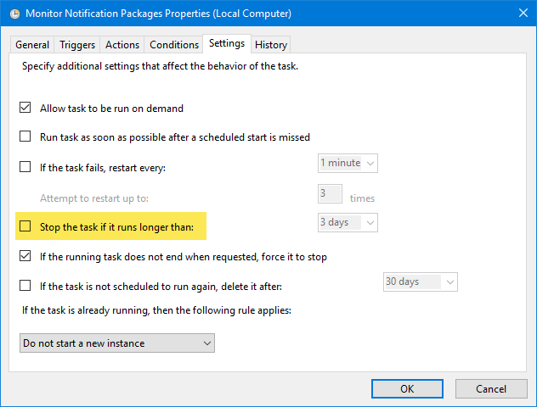
Task: Select the Conditions tab
Action: [x=172, y=45]
